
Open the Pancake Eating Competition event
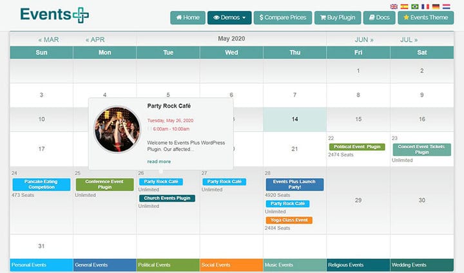(x=41, y=184)
